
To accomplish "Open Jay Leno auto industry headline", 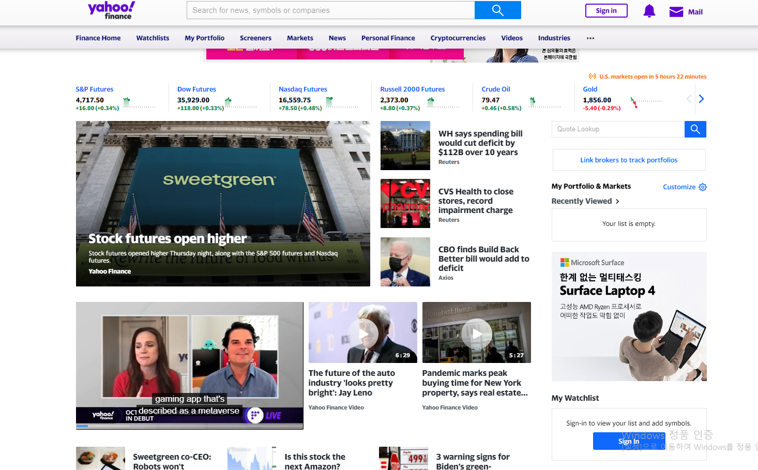I will coord(352,383).
